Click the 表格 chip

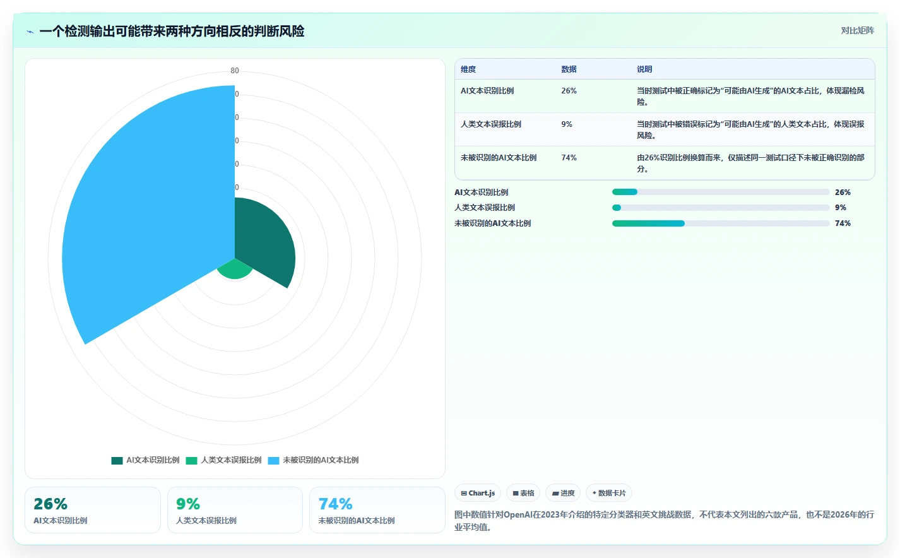[523, 493]
